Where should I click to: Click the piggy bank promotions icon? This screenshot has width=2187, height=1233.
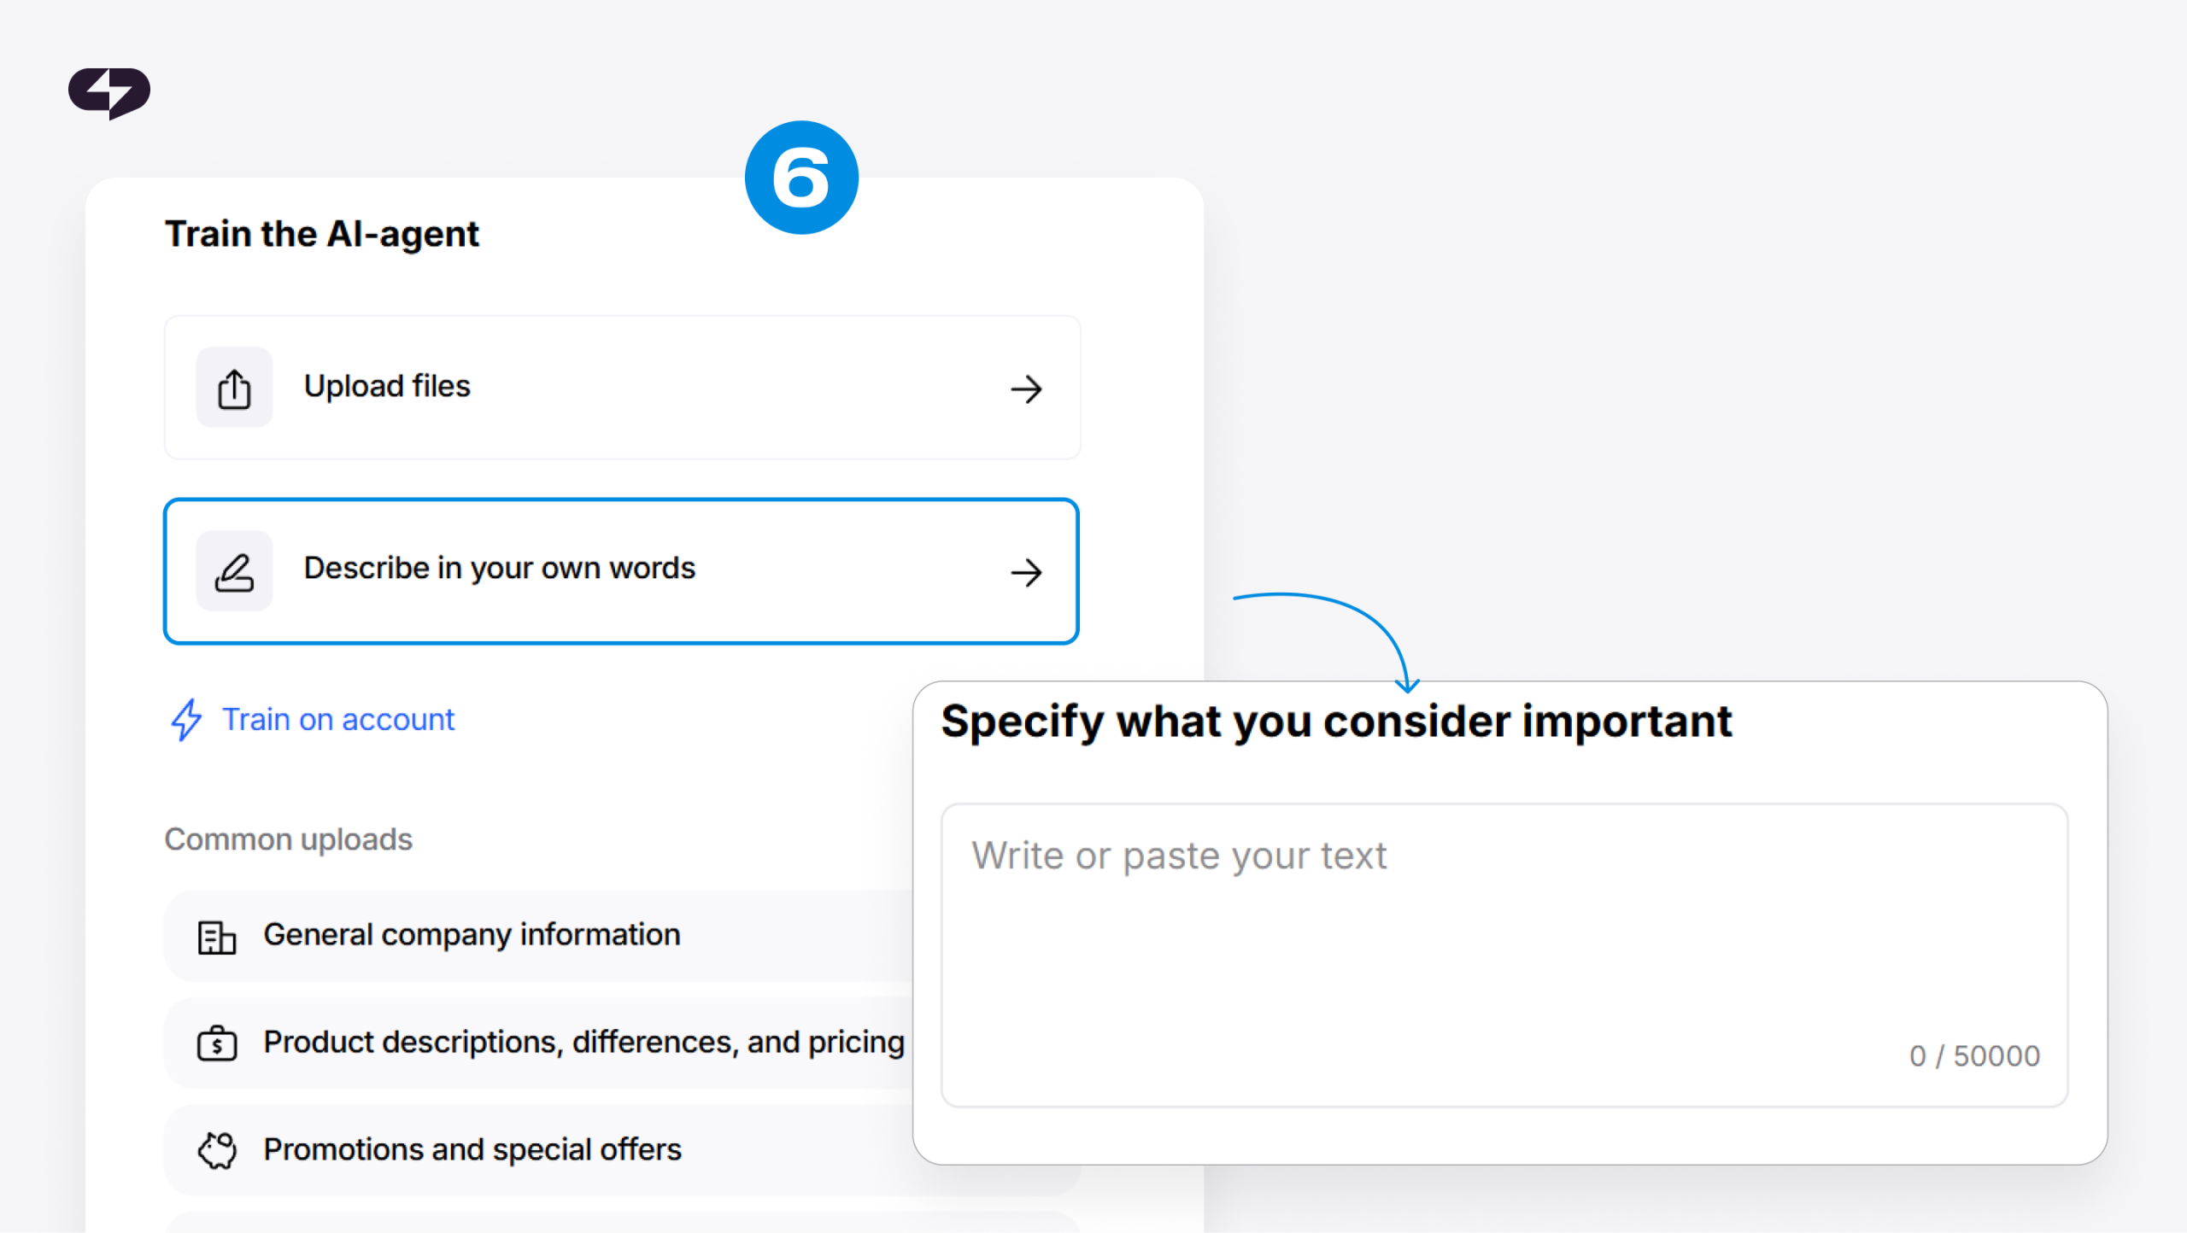click(216, 1150)
